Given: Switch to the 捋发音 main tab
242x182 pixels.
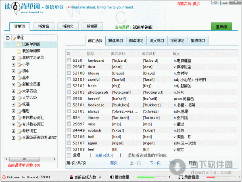Looking at the screenshot, I should [x=44, y=27].
